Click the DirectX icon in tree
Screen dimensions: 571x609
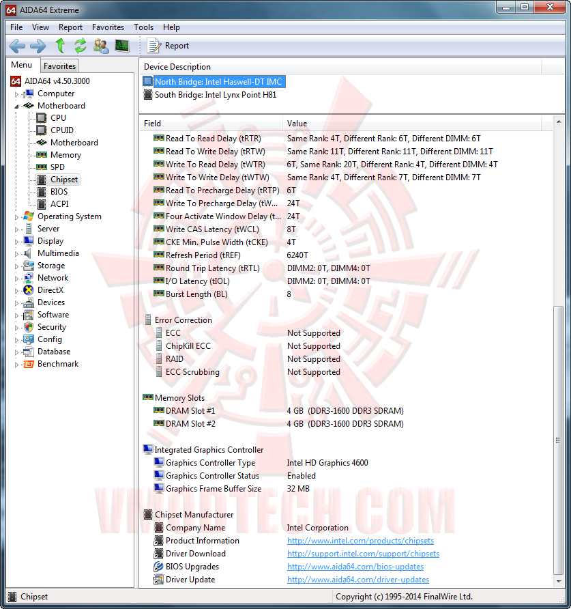[29, 290]
